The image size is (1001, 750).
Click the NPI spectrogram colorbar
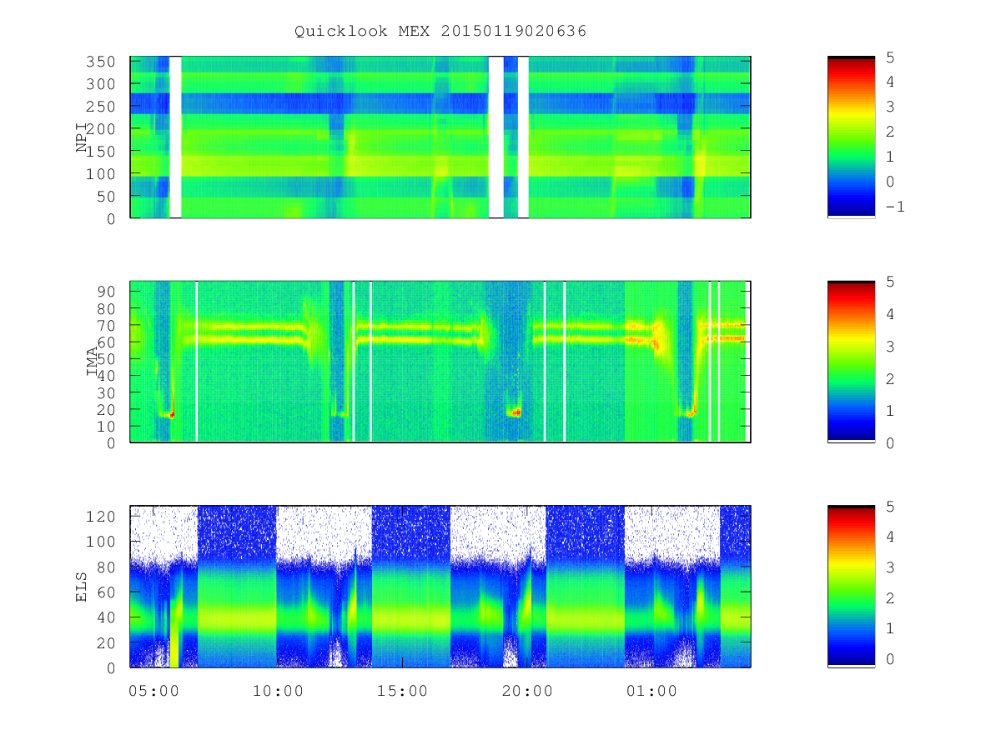pos(851,137)
